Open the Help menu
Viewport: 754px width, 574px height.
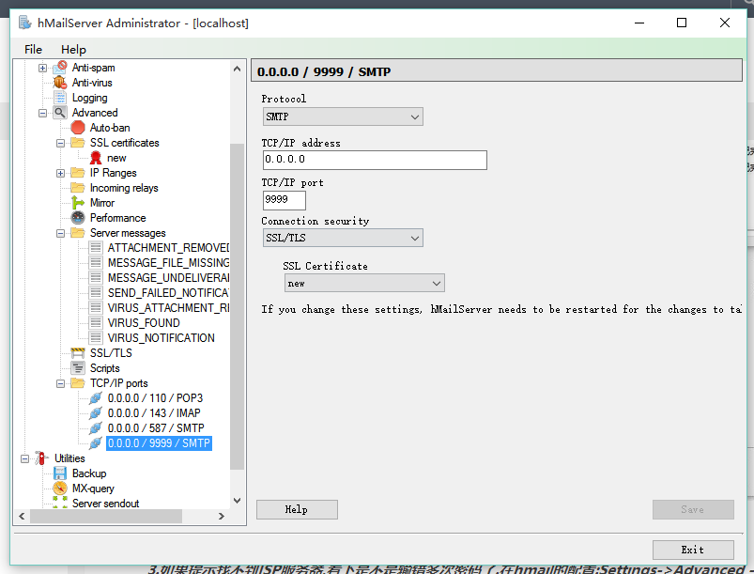(73, 49)
